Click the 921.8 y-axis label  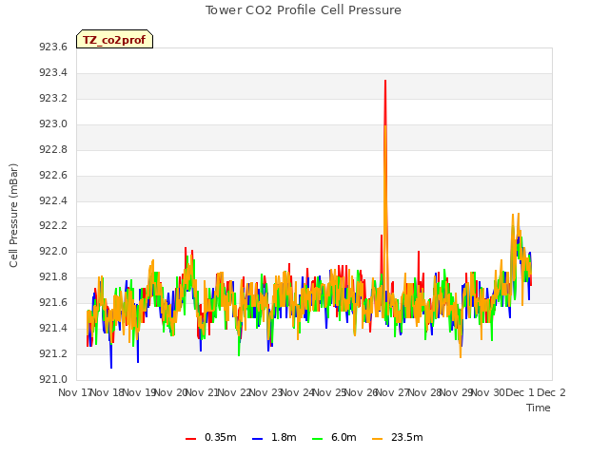53,276
